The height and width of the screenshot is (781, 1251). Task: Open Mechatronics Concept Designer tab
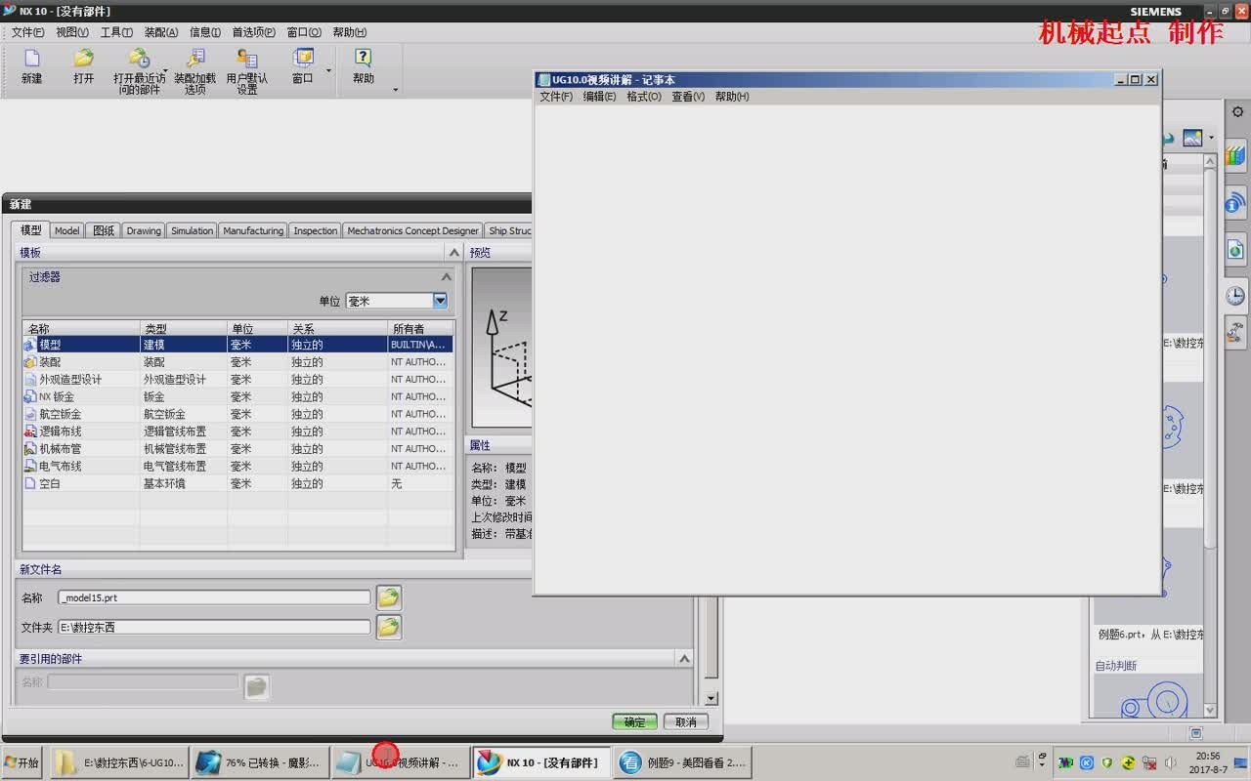[x=413, y=230]
